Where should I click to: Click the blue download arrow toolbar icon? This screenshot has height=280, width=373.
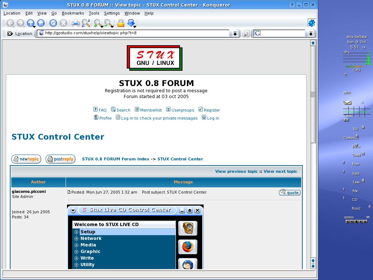[131, 23]
